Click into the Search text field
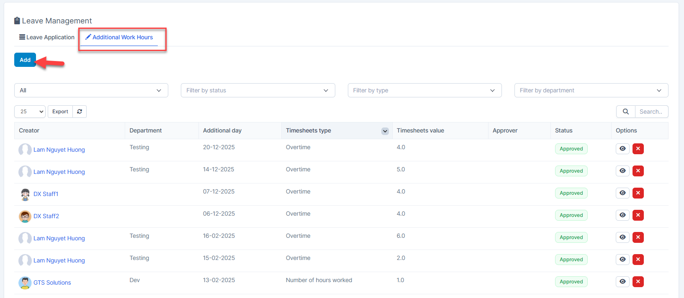 pyautogui.click(x=651, y=112)
